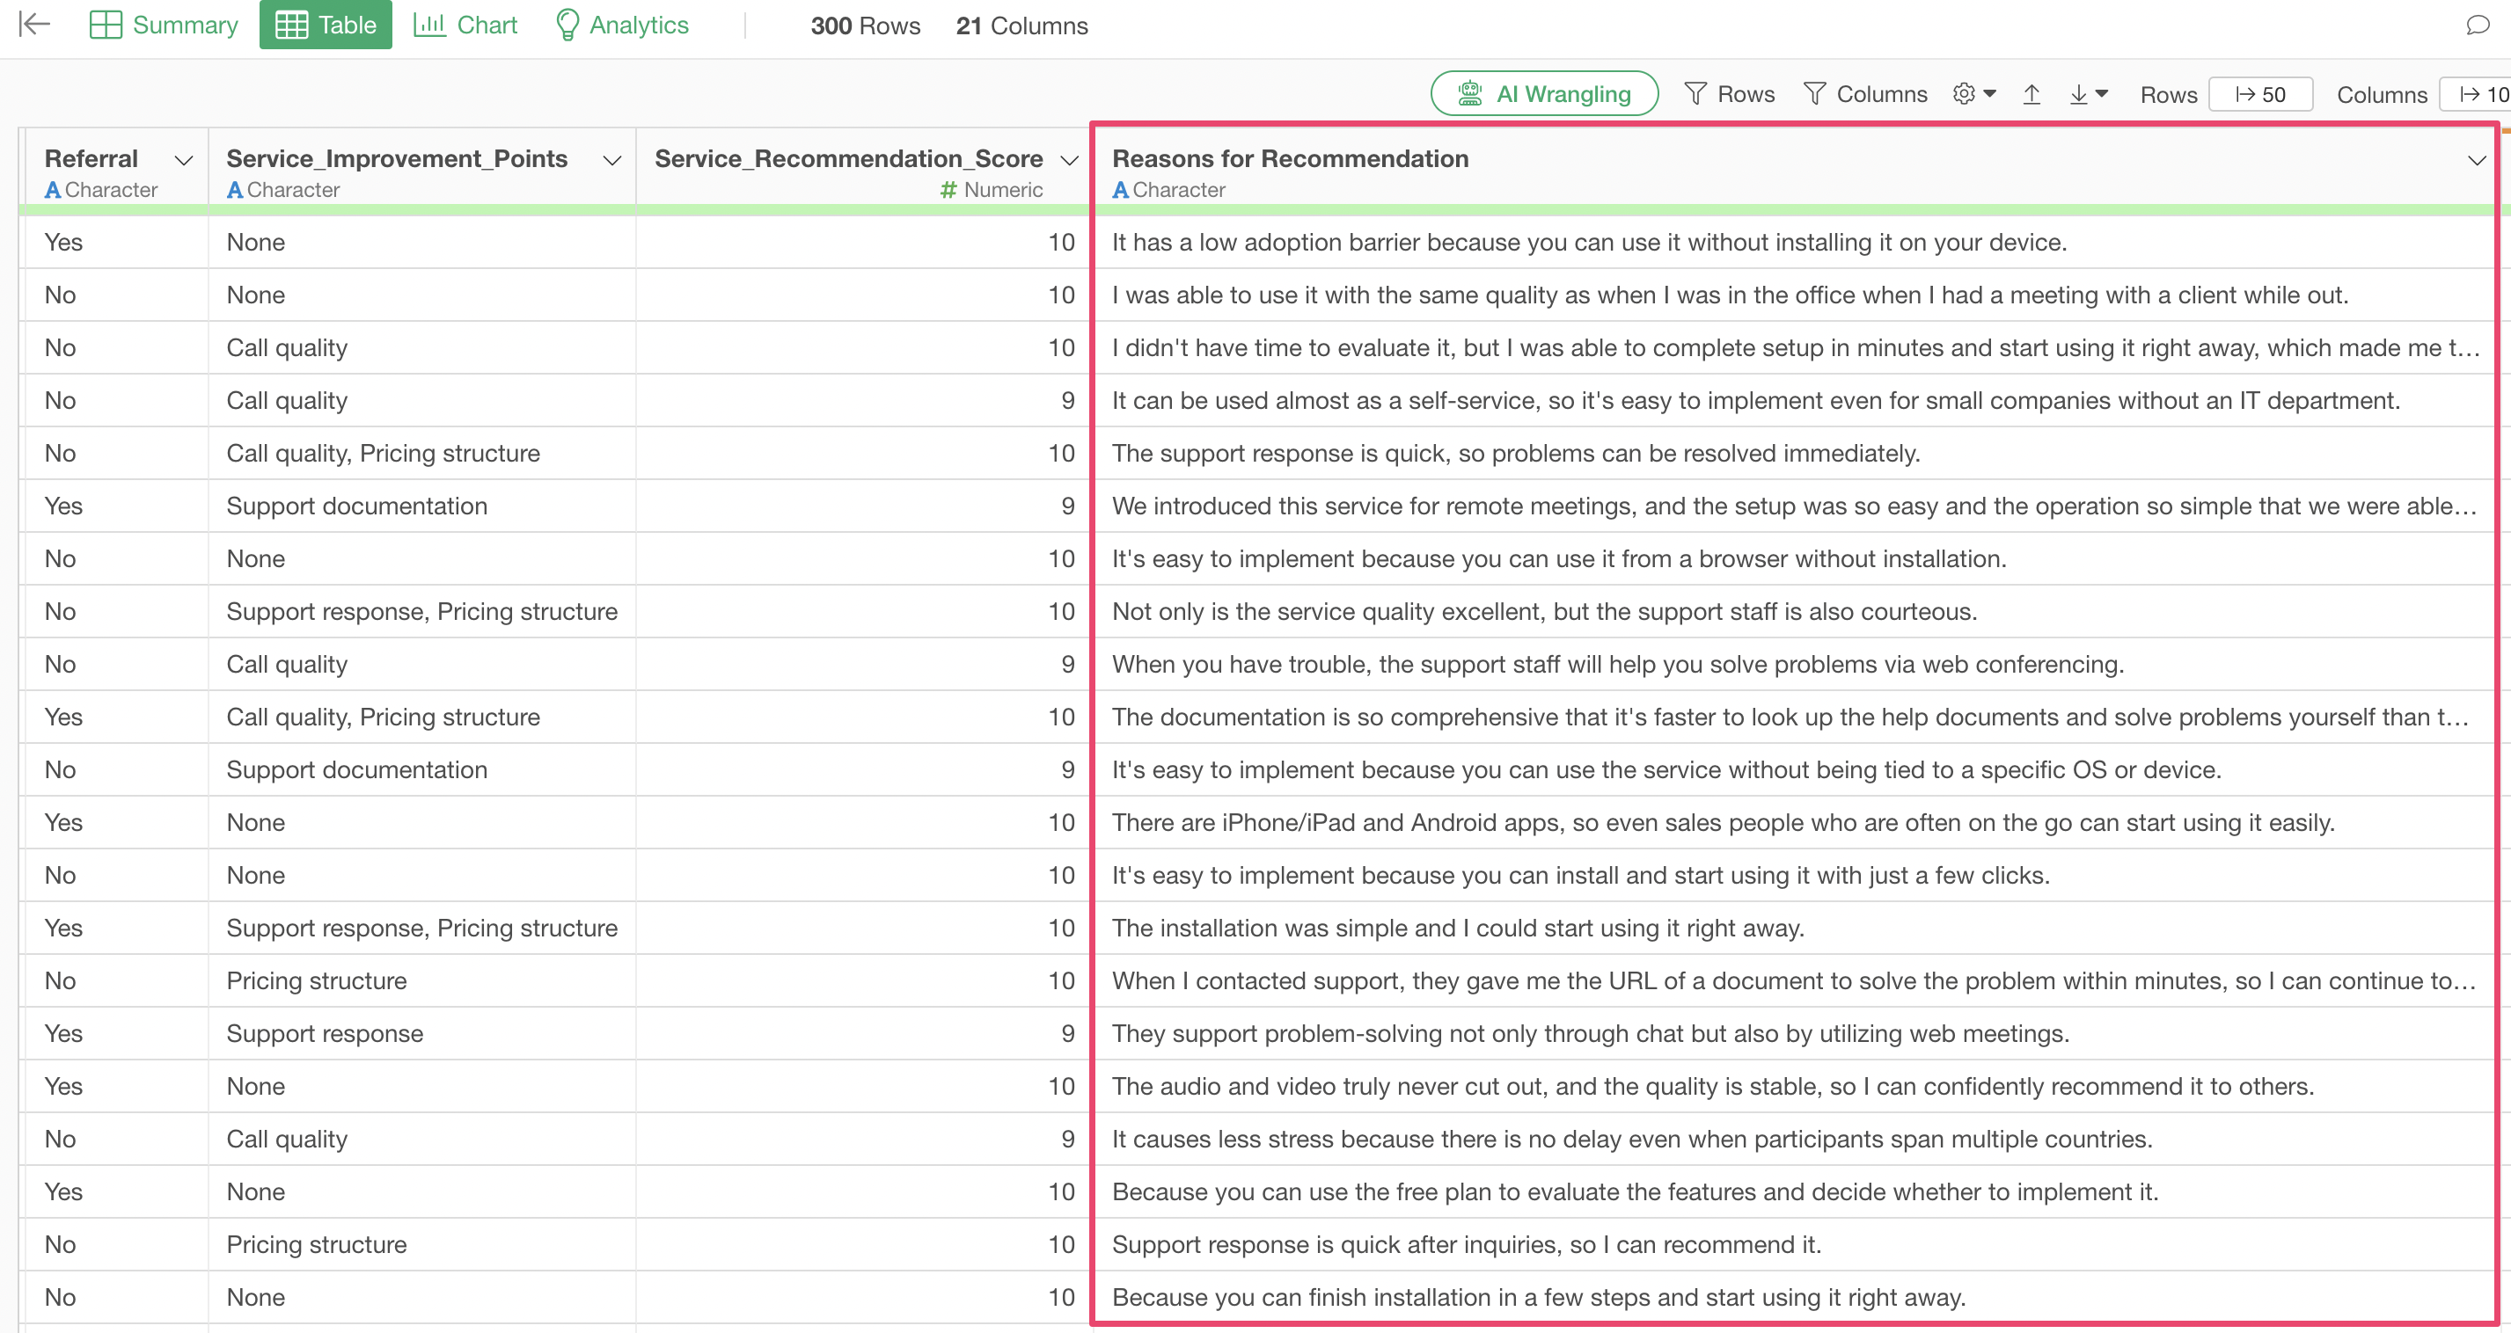
Task: Open the comments speech bubble icon
Action: click(2477, 25)
